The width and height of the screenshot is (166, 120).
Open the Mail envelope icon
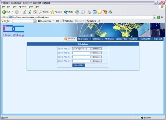(83, 12)
